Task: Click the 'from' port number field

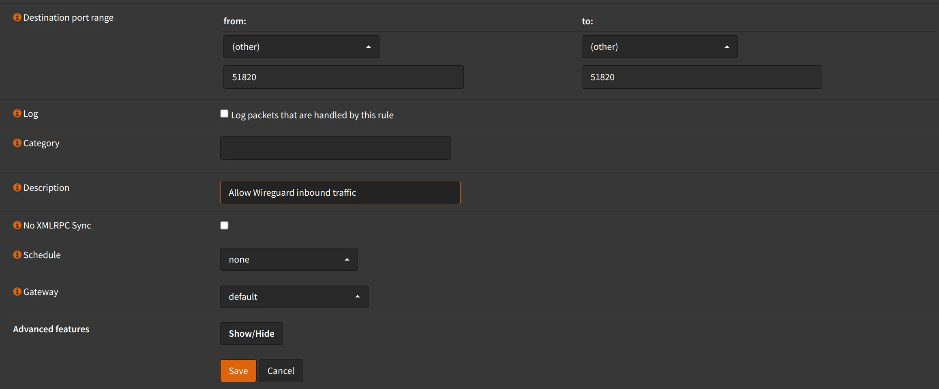Action: click(343, 77)
